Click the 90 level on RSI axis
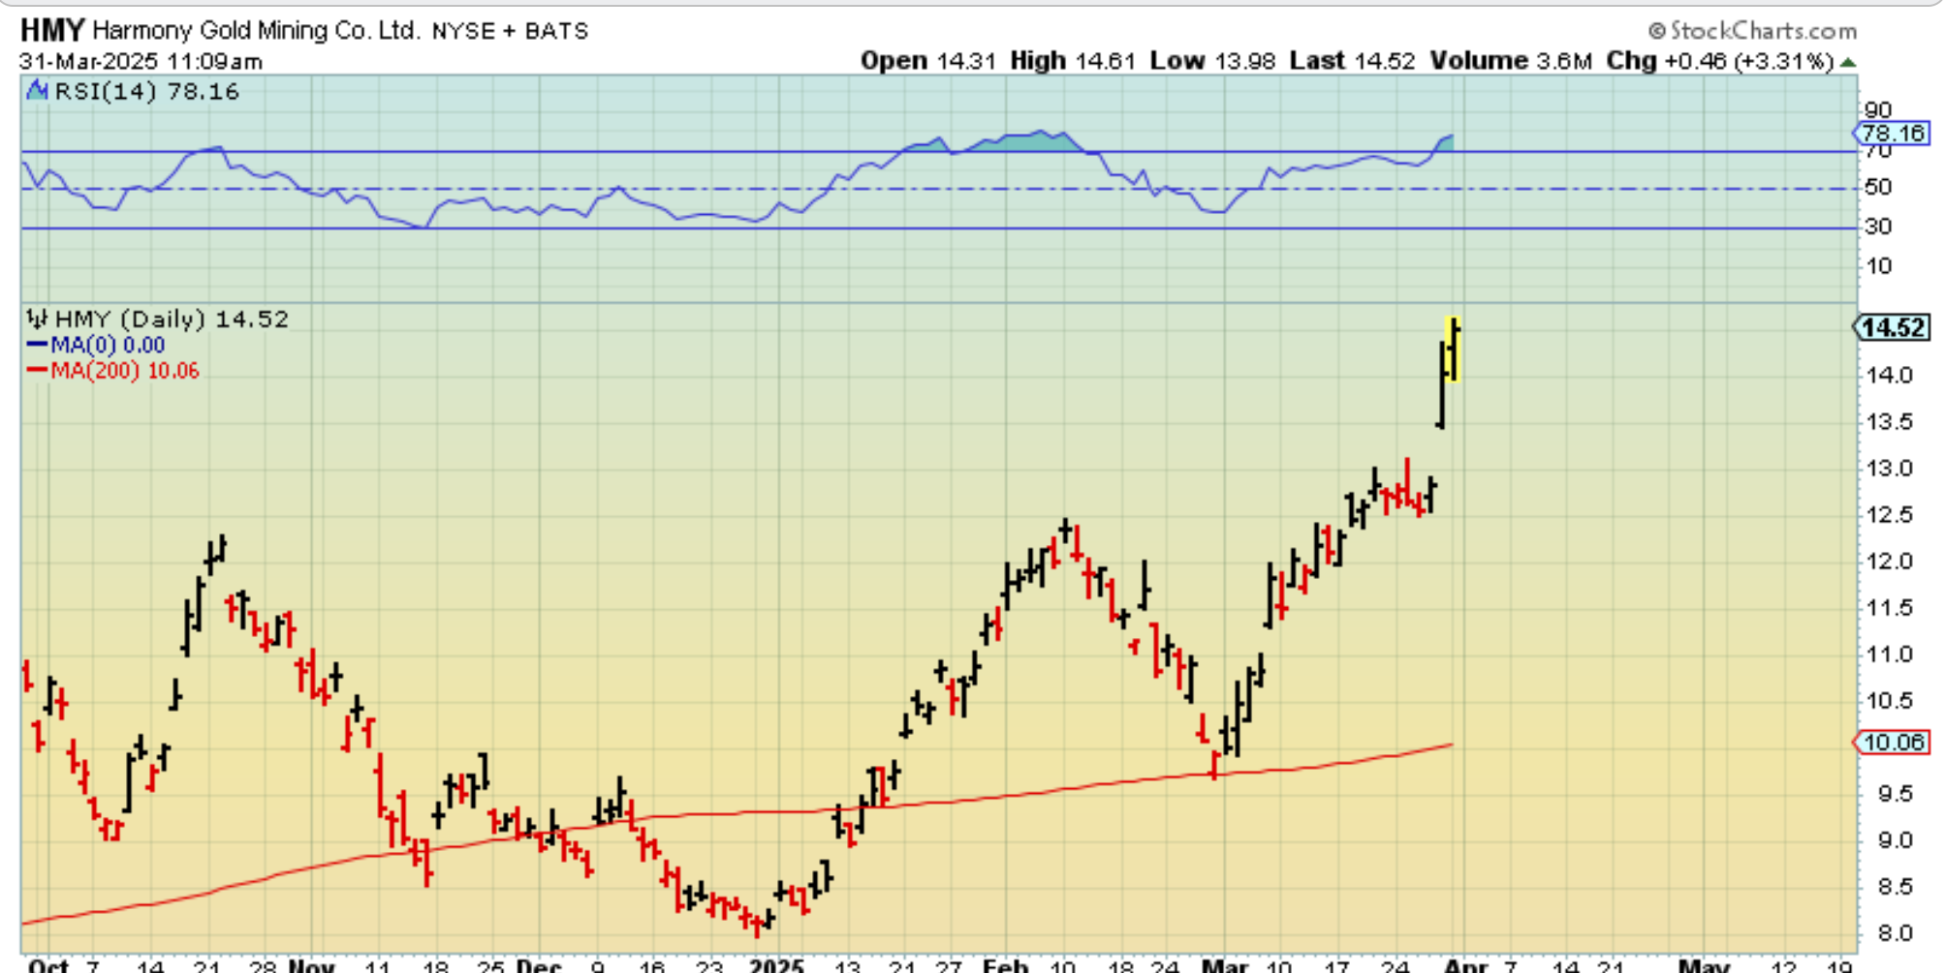 (x=1878, y=109)
